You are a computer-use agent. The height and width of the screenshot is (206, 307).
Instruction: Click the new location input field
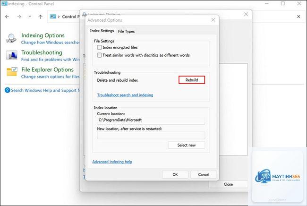(151, 135)
